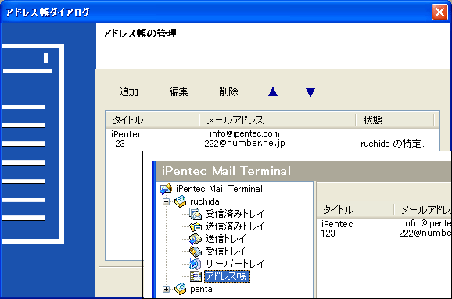Click the 追加 (Add) button

[129, 92]
